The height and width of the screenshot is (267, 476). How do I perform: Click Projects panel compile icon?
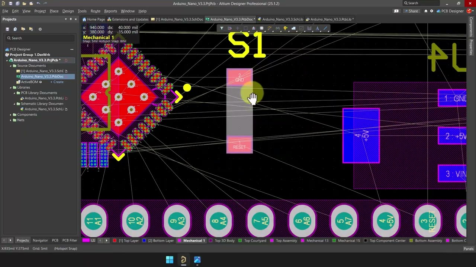tap(15, 29)
